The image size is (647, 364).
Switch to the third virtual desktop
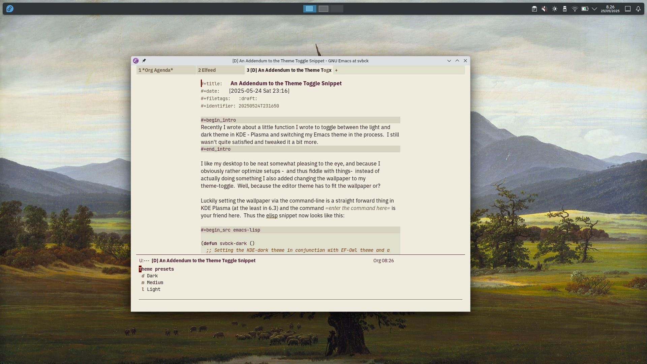[337, 9]
